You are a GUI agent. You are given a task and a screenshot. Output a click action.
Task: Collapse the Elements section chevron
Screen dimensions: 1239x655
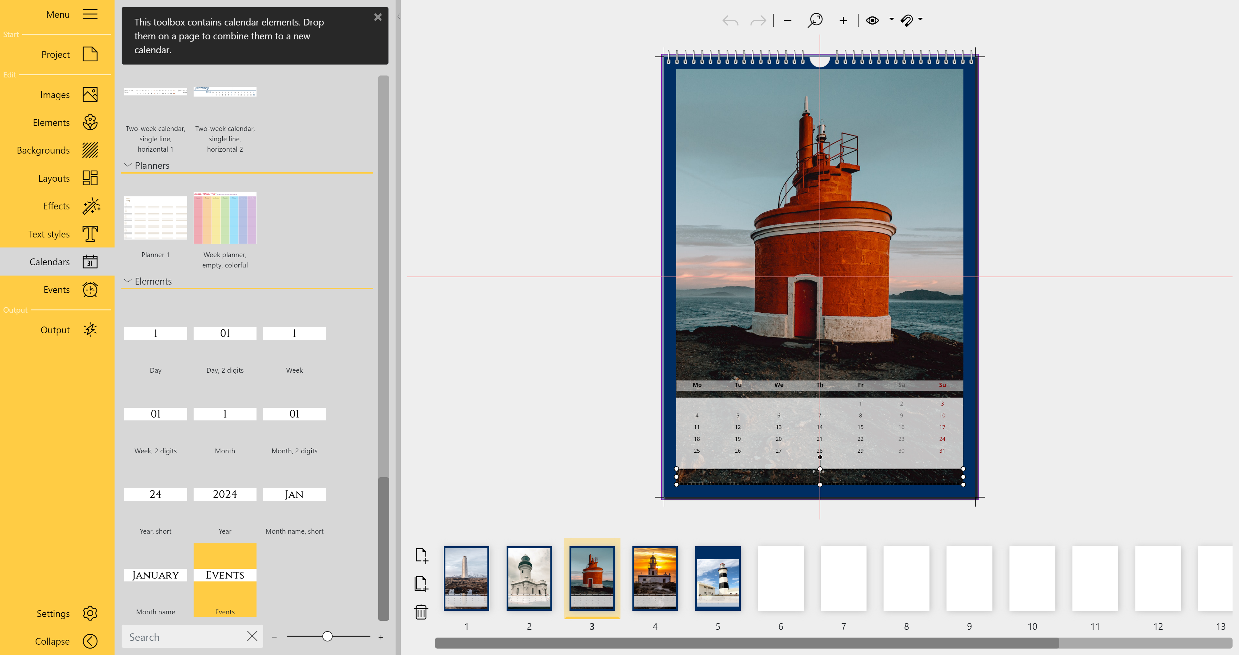[128, 281]
